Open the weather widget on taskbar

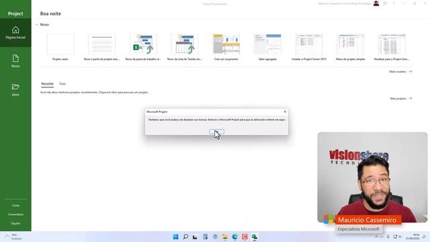13,237
